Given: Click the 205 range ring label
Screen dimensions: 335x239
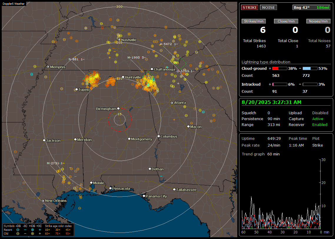Looking at the screenshot, I should point(120,42).
